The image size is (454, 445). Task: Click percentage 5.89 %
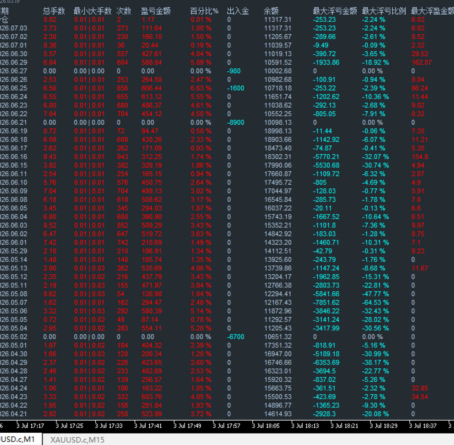tap(201, 62)
